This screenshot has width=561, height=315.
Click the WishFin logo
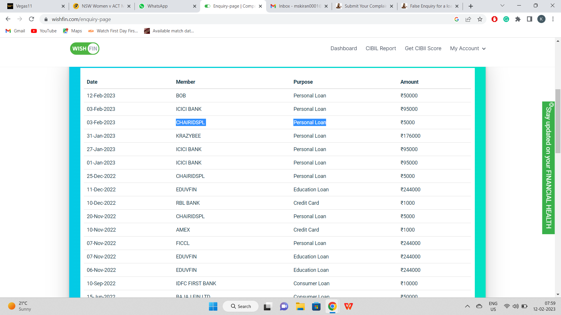(x=85, y=49)
